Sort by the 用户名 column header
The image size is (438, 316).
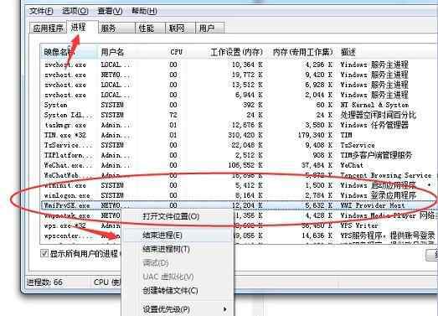(112, 52)
